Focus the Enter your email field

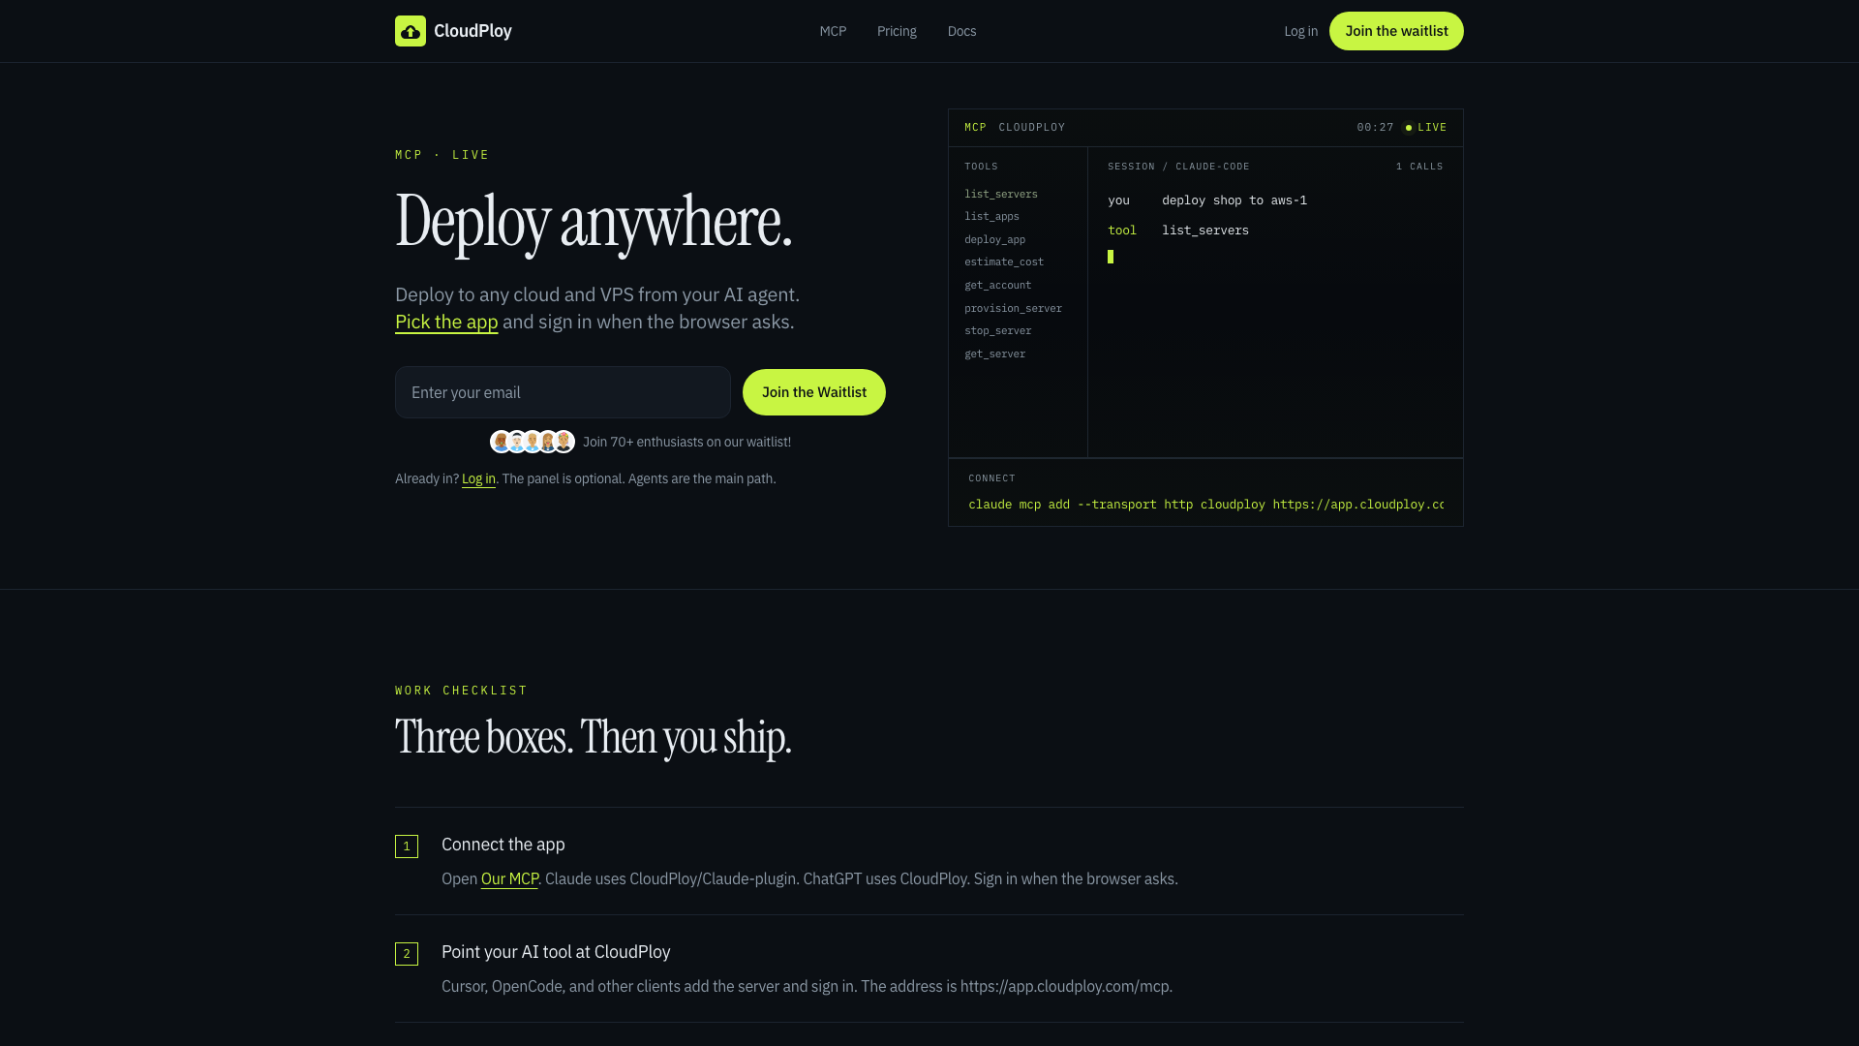[x=563, y=392]
